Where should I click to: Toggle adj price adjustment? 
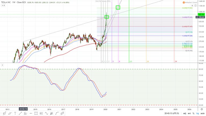coord(185,113)
